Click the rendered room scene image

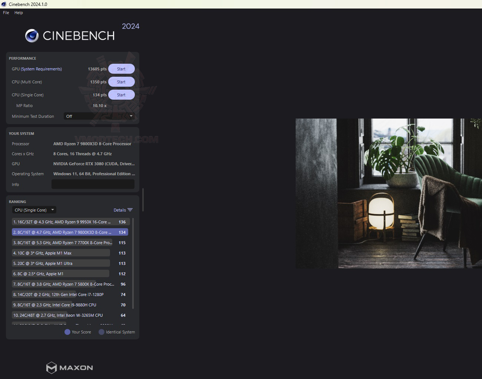389,193
